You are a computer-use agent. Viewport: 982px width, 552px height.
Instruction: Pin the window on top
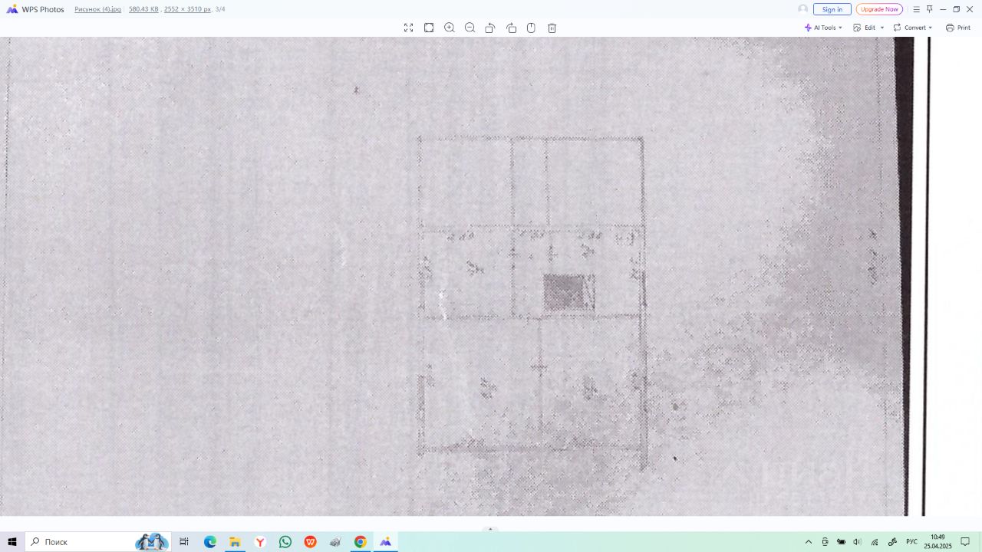coord(929,9)
